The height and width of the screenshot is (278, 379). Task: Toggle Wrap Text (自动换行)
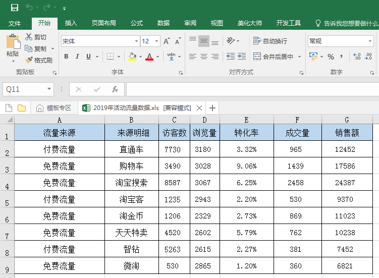(x=270, y=41)
